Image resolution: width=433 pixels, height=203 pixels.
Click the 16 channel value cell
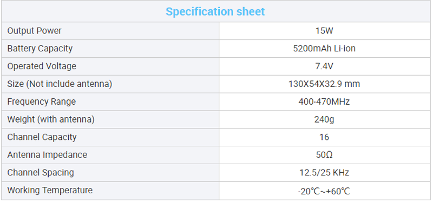tap(324, 137)
